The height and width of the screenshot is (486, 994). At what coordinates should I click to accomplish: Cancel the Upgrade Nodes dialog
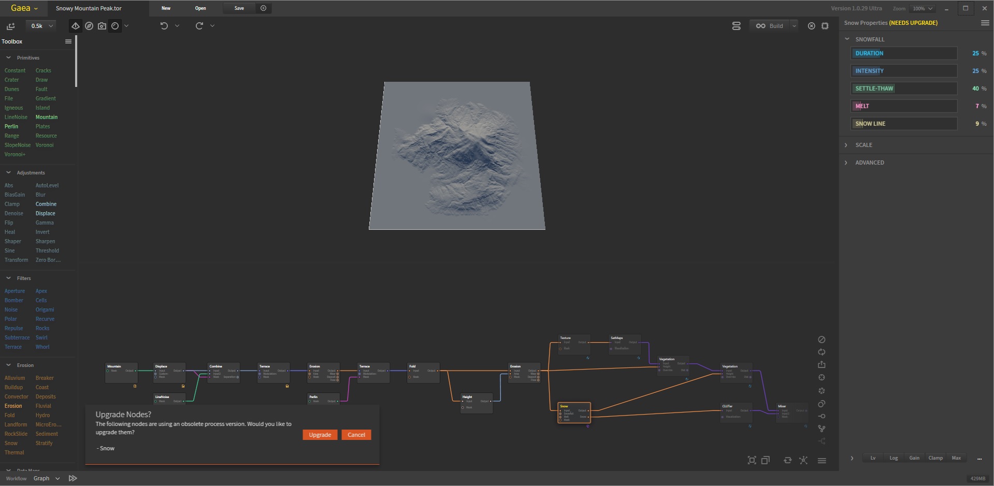pyautogui.click(x=356, y=435)
